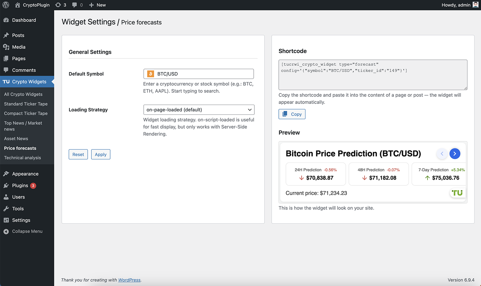Switch to Technical analysis settings
Image resolution: width=481 pixels, height=286 pixels.
22,157
